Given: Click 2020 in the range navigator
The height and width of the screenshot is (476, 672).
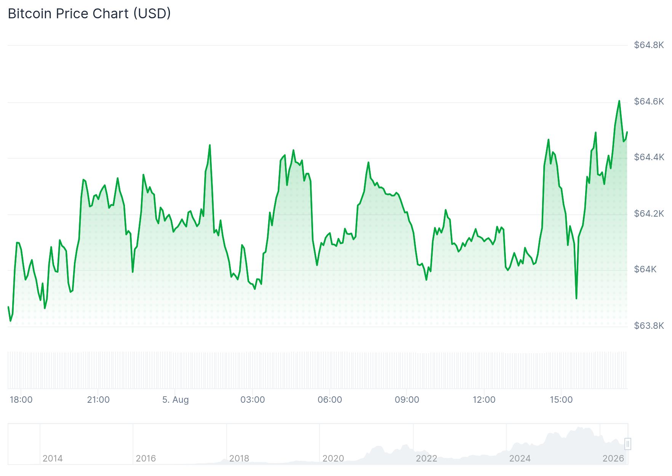Looking at the screenshot, I should point(333,458).
